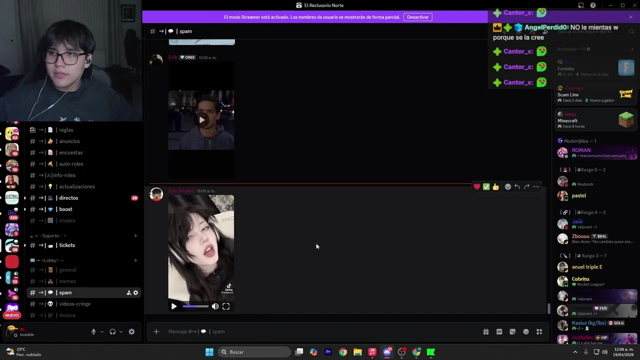The image size is (640, 360).
Task: Click the chat scrollbar thumb
Action: pyautogui.click(x=548, y=308)
